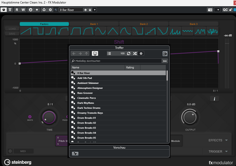Enable Write automation (W) button
The height and width of the screenshot is (166, 236).
click(23, 10)
